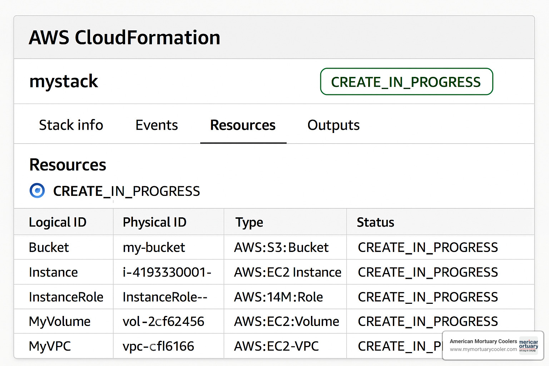Click the i-4193330001- physical ID
The image size is (549, 366).
point(167,272)
